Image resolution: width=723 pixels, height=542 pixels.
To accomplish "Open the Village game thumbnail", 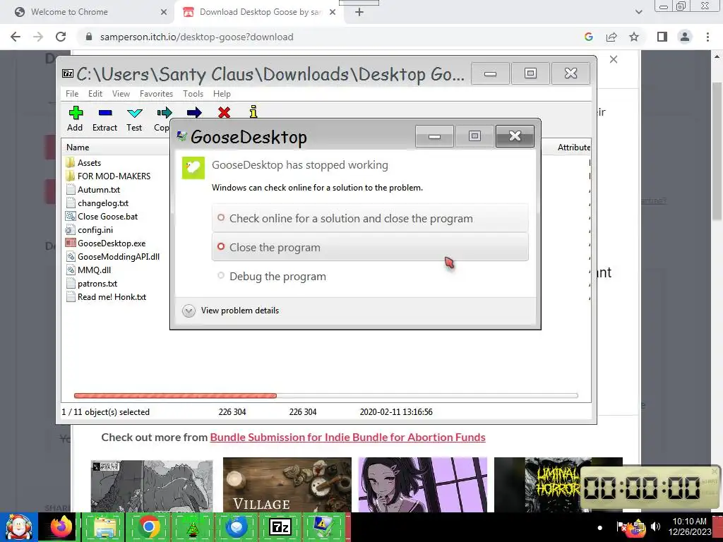I will pos(287,484).
